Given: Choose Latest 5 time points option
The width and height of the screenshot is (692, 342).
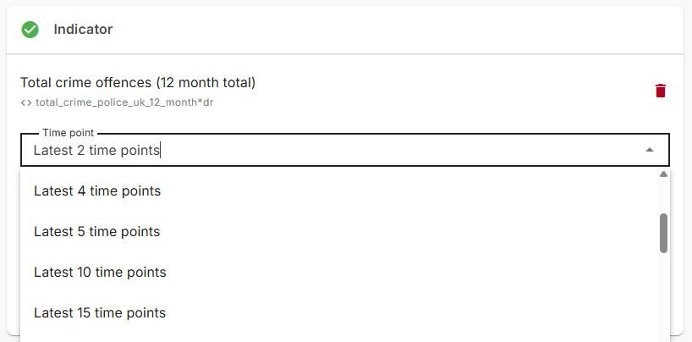Looking at the screenshot, I should click(x=97, y=232).
